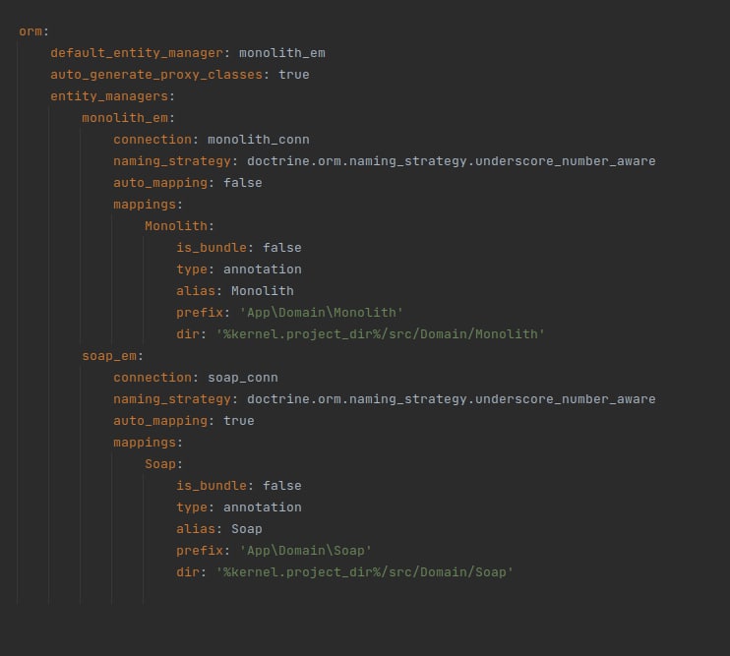Click naming strategy value under soap_em
Screen dimensions: 730x656
pos(452,399)
